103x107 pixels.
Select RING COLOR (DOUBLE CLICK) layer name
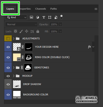(52, 57)
